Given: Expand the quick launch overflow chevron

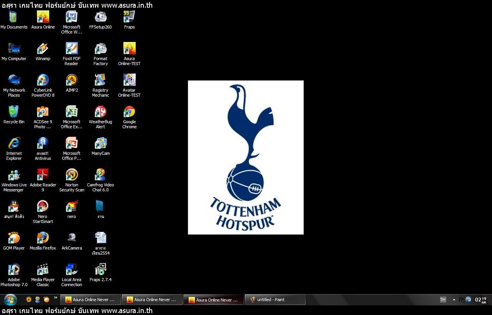Looking at the screenshot, I should (x=55, y=297).
